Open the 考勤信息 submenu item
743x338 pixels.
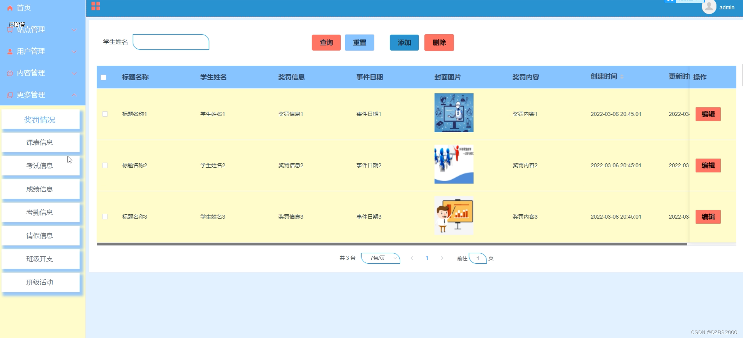click(x=41, y=212)
